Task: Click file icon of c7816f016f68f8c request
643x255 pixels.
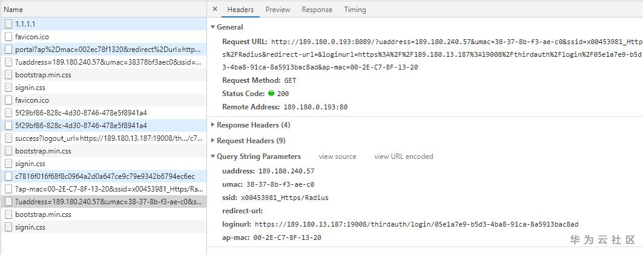Action: pyautogui.click(x=8, y=176)
